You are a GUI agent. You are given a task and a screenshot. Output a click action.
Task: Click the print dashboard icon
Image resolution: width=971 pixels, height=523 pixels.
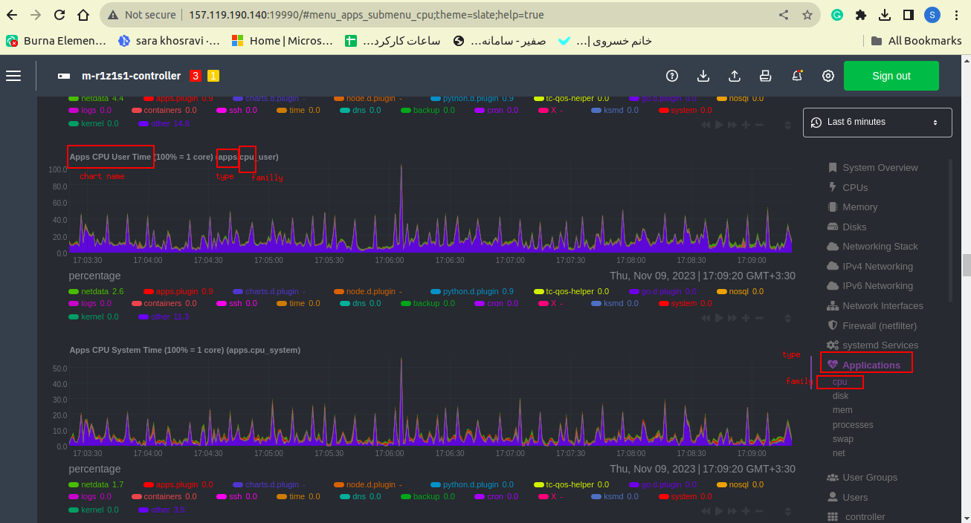pos(765,76)
